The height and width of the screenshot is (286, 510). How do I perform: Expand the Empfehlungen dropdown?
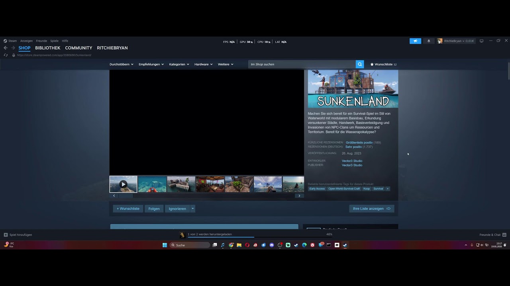click(x=151, y=64)
